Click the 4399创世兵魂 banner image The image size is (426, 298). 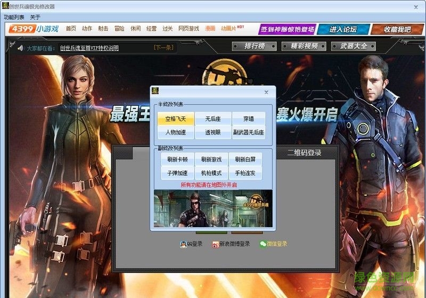214,209
